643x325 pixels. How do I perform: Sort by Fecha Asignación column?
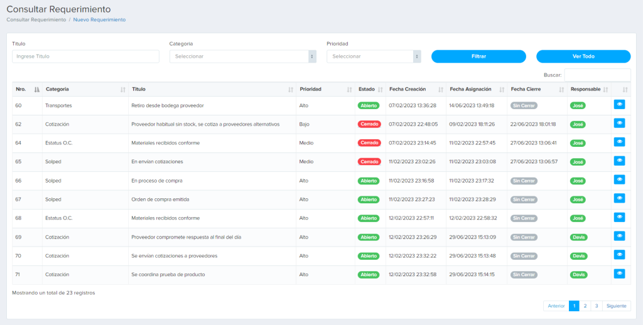pyautogui.click(x=477, y=89)
